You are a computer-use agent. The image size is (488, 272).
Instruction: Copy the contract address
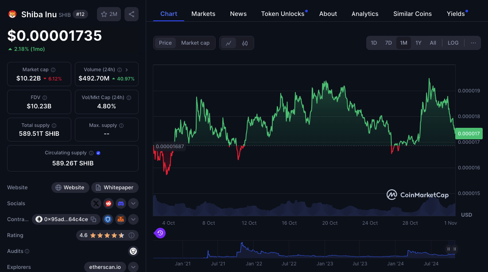point(93,219)
